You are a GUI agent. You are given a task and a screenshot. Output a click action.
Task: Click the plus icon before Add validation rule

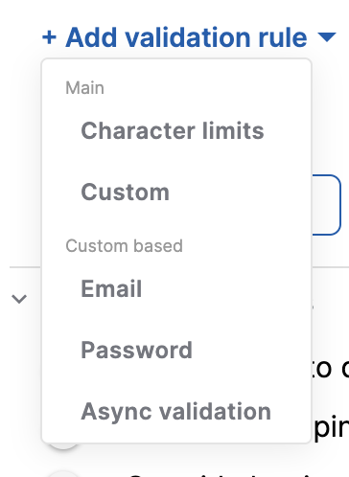tap(49, 37)
